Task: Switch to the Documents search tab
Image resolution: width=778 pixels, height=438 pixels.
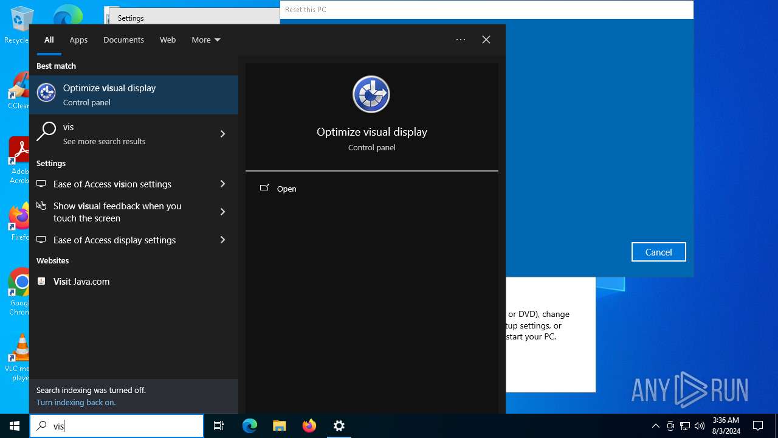Action: [123, 40]
